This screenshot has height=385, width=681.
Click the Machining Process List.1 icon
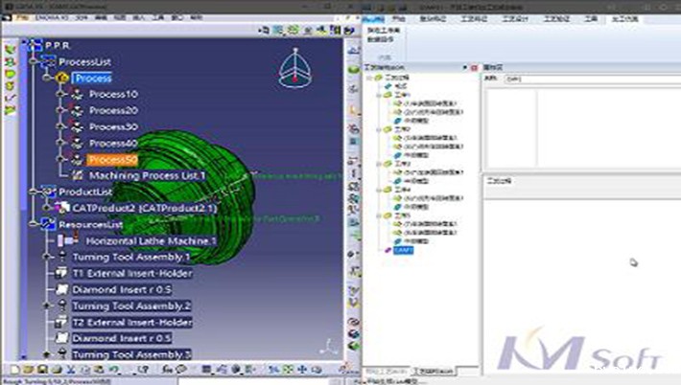(x=76, y=176)
